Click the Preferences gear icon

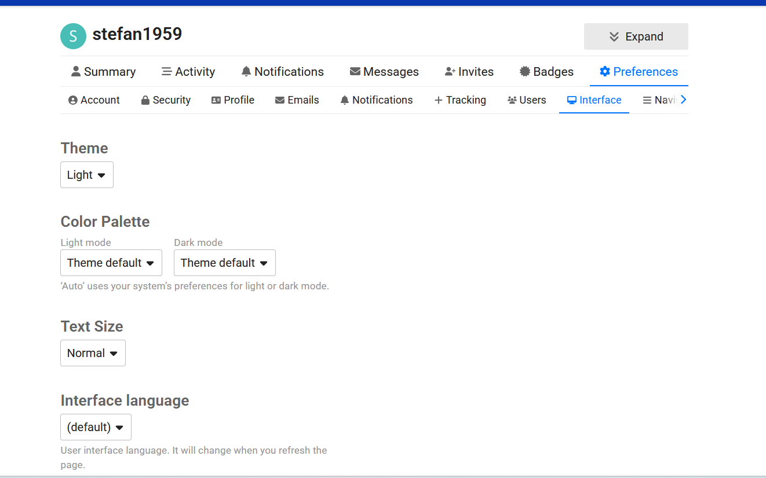pos(605,71)
